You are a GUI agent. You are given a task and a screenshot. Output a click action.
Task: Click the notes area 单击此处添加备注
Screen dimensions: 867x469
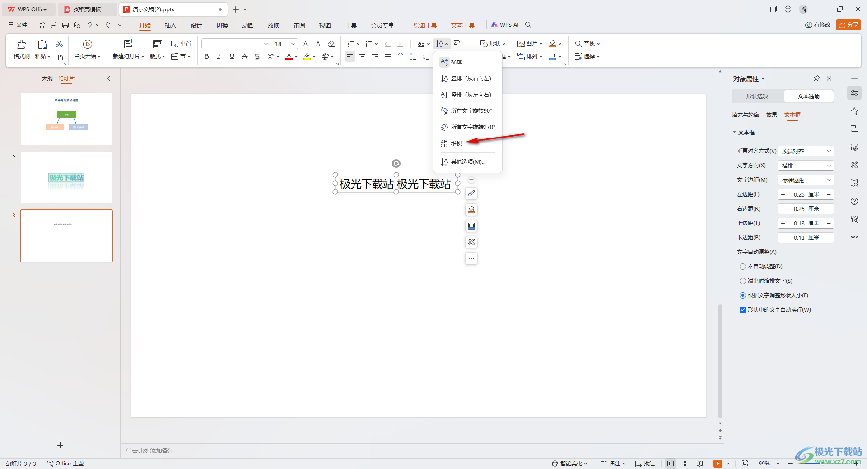tap(150, 451)
